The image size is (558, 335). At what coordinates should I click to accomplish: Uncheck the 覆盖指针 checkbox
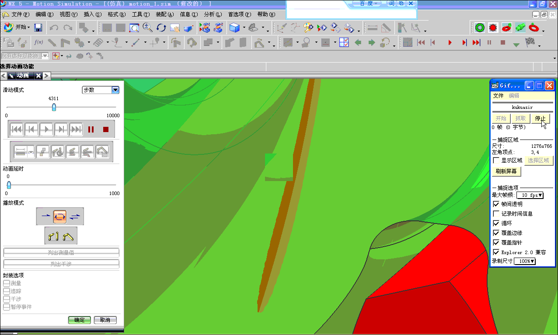[x=496, y=243]
